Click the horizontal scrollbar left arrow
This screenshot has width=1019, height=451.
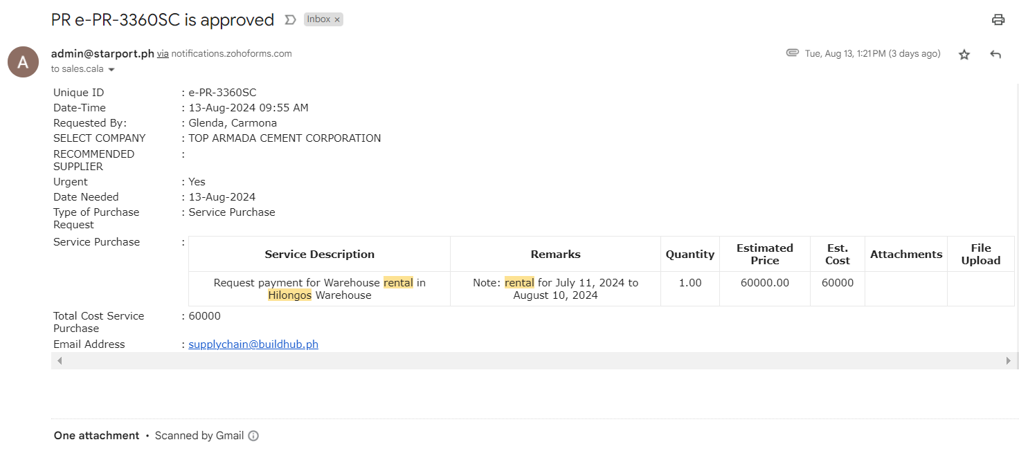coord(60,360)
